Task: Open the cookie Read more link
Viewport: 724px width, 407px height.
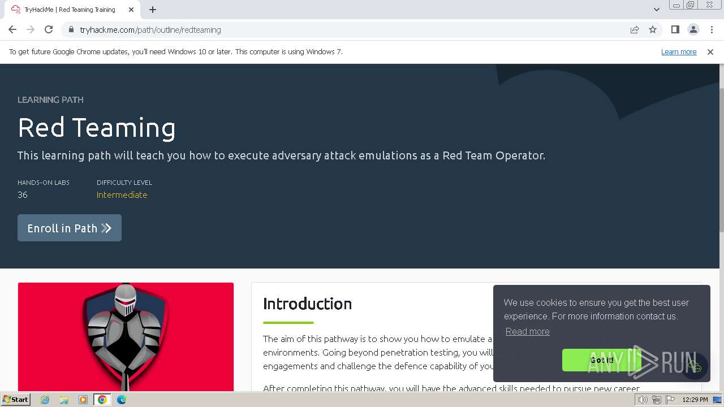Action: (527, 331)
